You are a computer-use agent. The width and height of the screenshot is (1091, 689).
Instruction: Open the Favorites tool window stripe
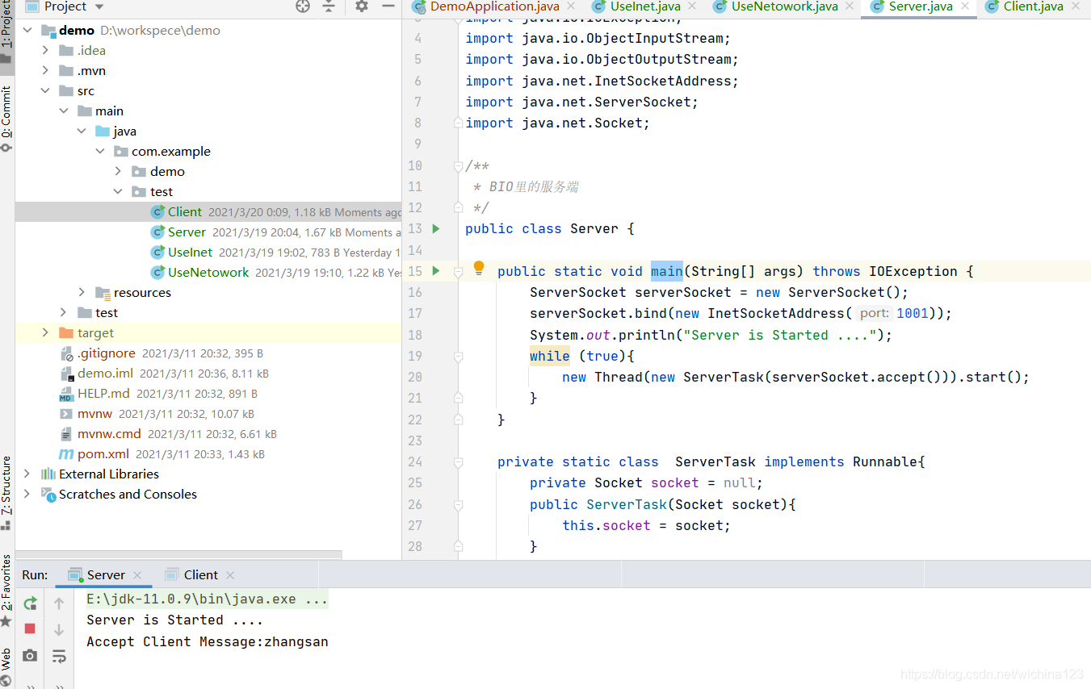[x=6, y=590]
